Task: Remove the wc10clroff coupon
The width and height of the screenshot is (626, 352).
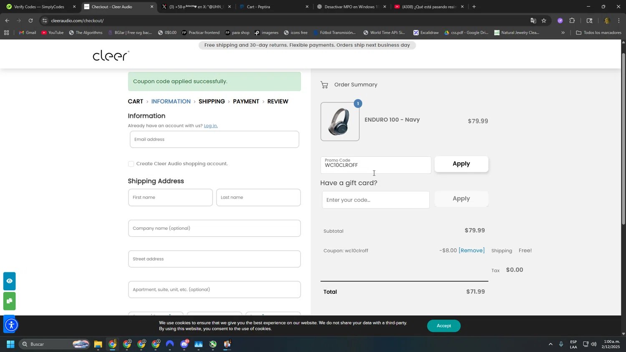Action: pyautogui.click(x=472, y=251)
